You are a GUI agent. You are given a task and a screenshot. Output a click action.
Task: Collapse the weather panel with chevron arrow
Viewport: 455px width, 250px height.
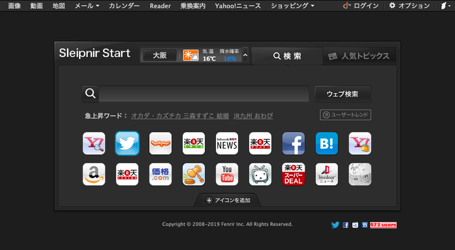245,55
